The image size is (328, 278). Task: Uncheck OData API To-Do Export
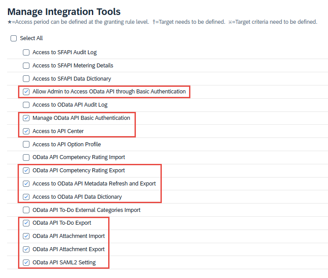(x=26, y=223)
